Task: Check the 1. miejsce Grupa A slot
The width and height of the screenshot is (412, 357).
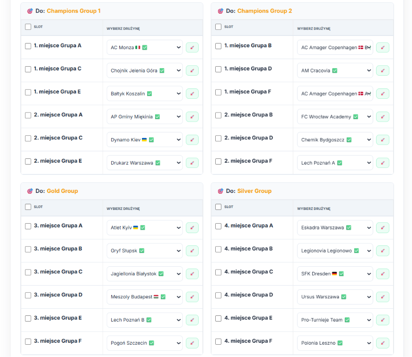Action: 28,46
